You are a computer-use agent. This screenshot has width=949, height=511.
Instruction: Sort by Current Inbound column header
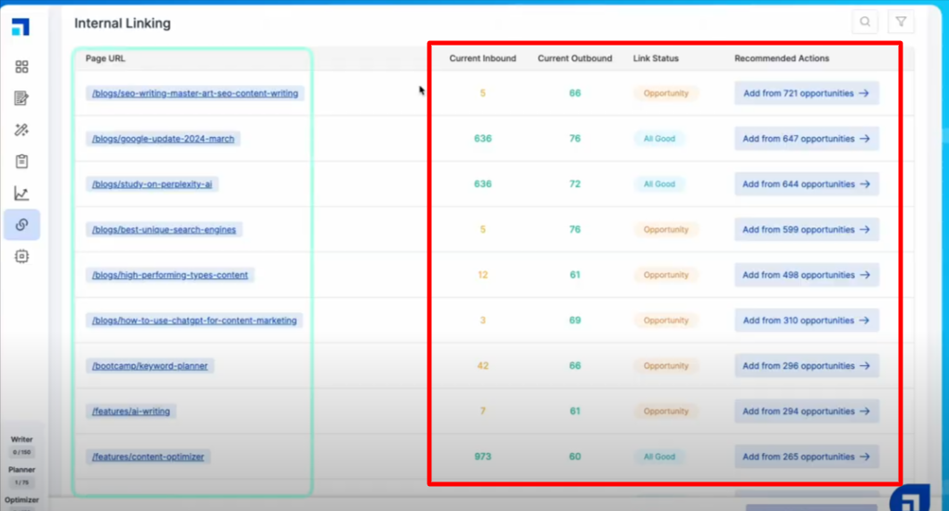point(482,58)
